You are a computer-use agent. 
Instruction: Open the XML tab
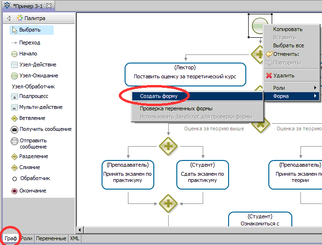pyautogui.click(x=75, y=238)
